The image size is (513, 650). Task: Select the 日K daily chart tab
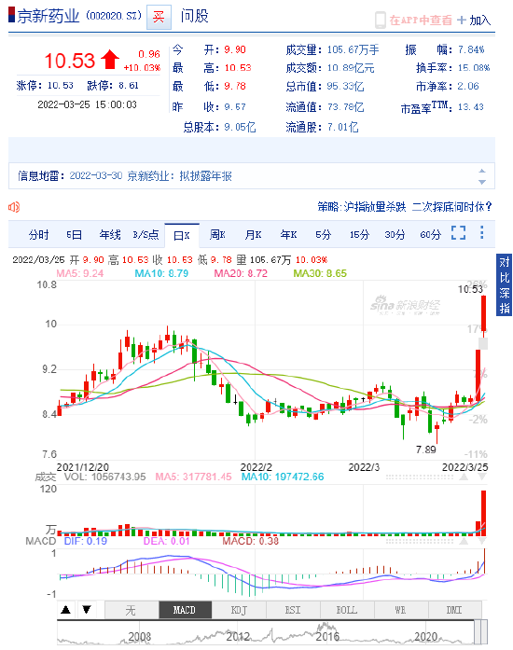click(x=182, y=235)
